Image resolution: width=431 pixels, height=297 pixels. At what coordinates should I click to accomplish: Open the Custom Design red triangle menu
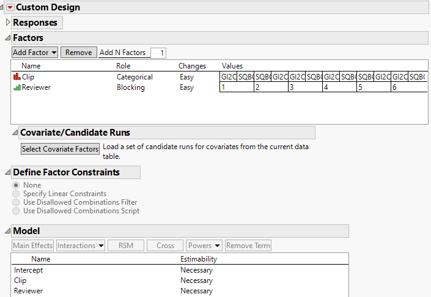click(10, 7)
